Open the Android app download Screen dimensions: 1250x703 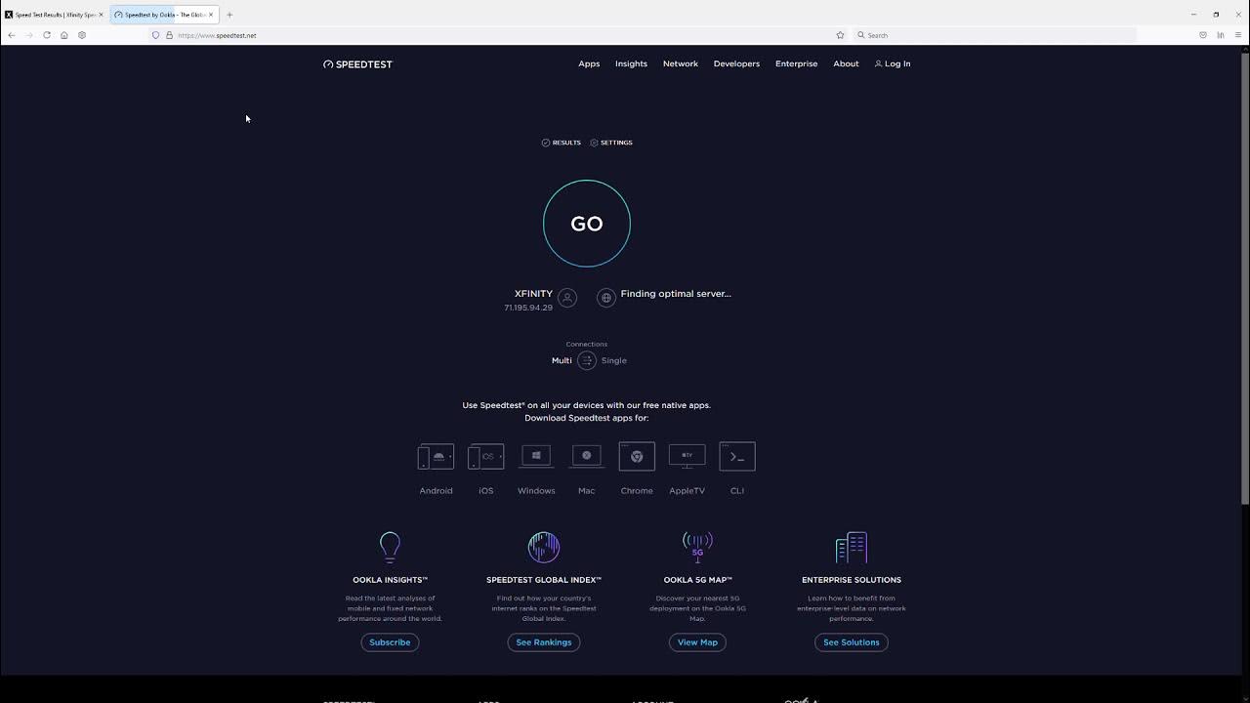pyautogui.click(x=436, y=470)
